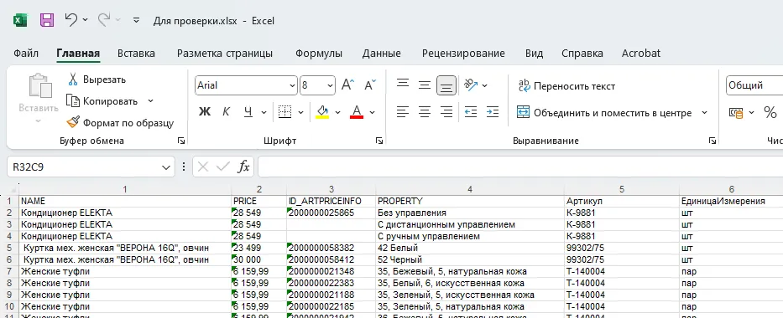Open the Undo history dropdown arrow

tap(85, 20)
